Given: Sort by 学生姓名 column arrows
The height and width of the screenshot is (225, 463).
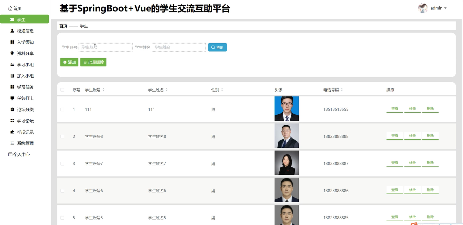Looking at the screenshot, I should (167, 90).
